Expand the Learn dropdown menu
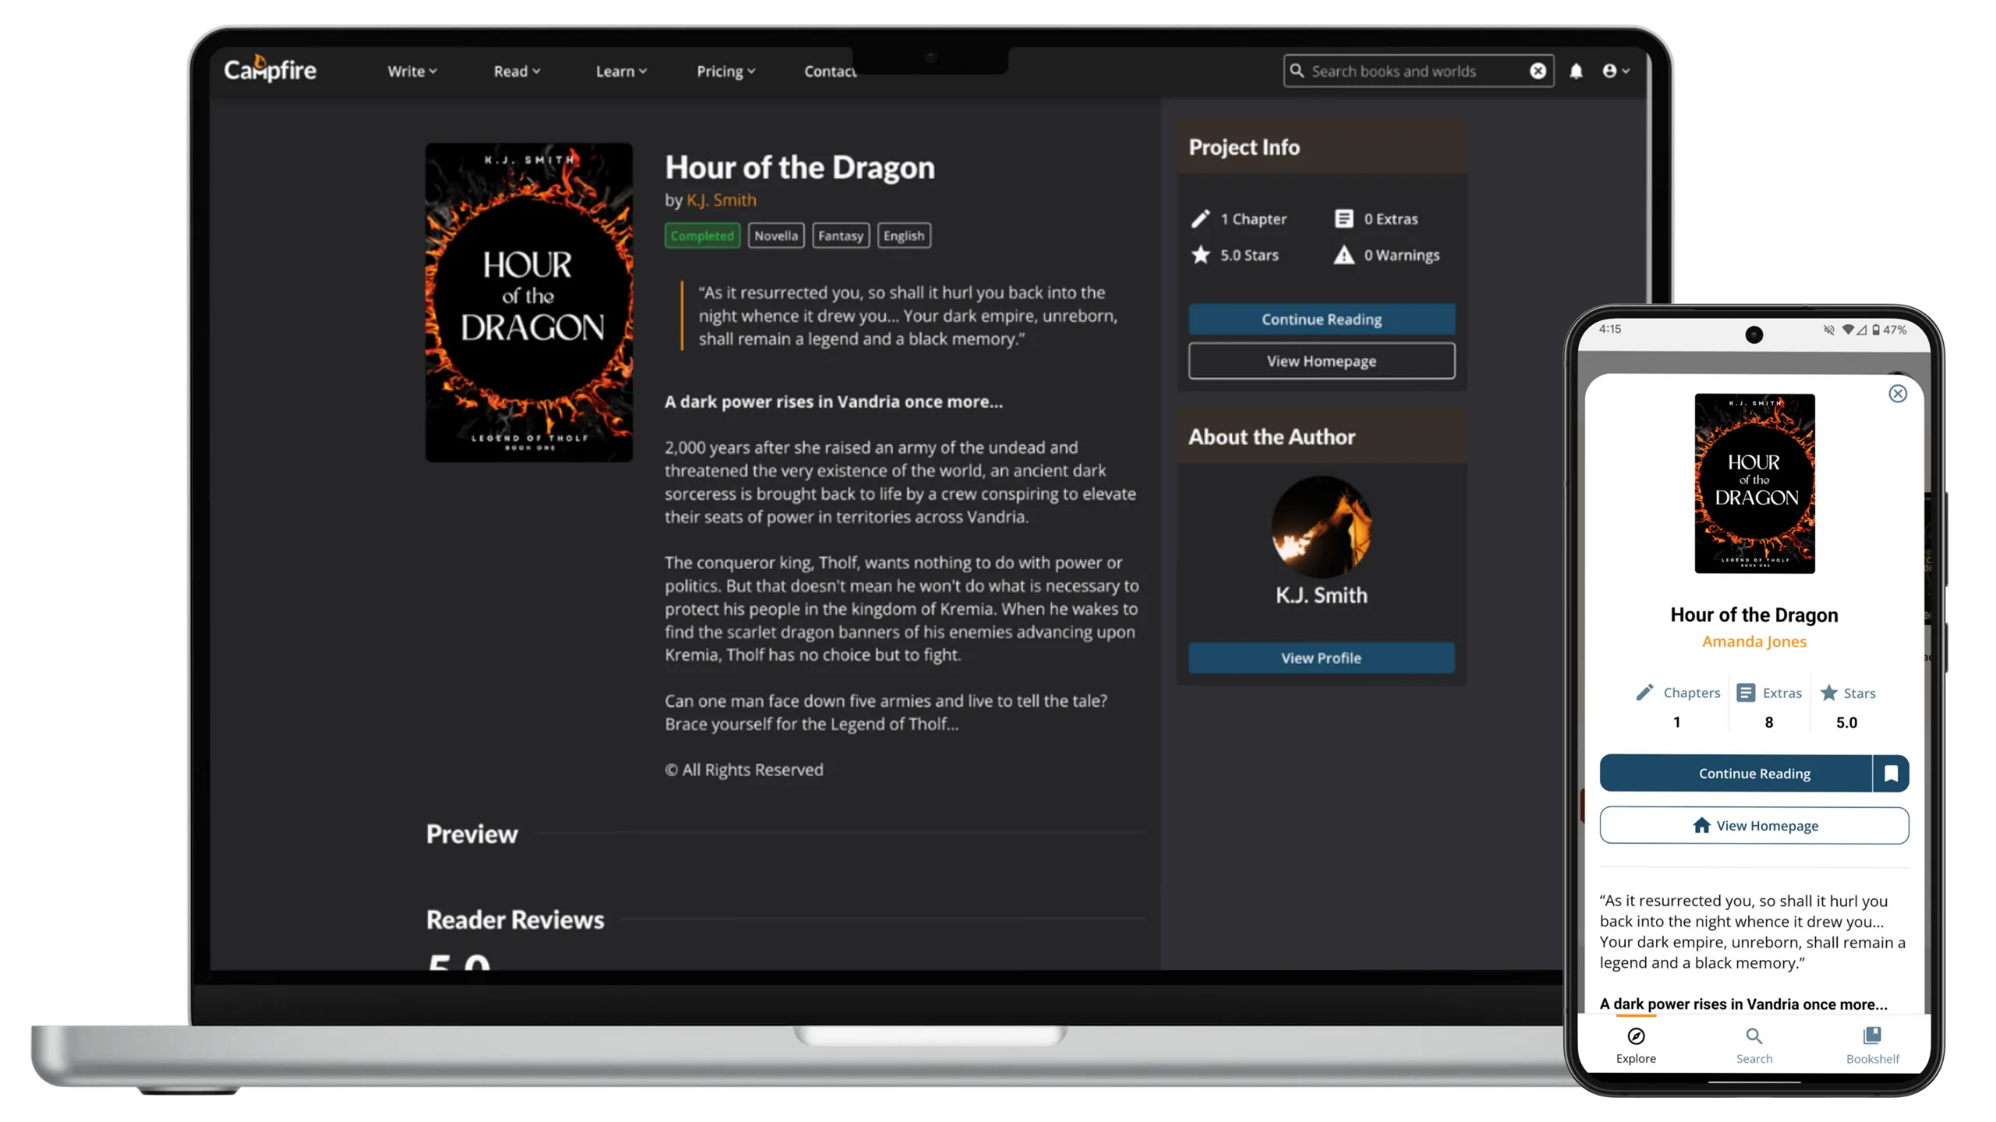The width and height of the screenshot is (1996, 1122). pyautogui.click(x=621, y=71)
